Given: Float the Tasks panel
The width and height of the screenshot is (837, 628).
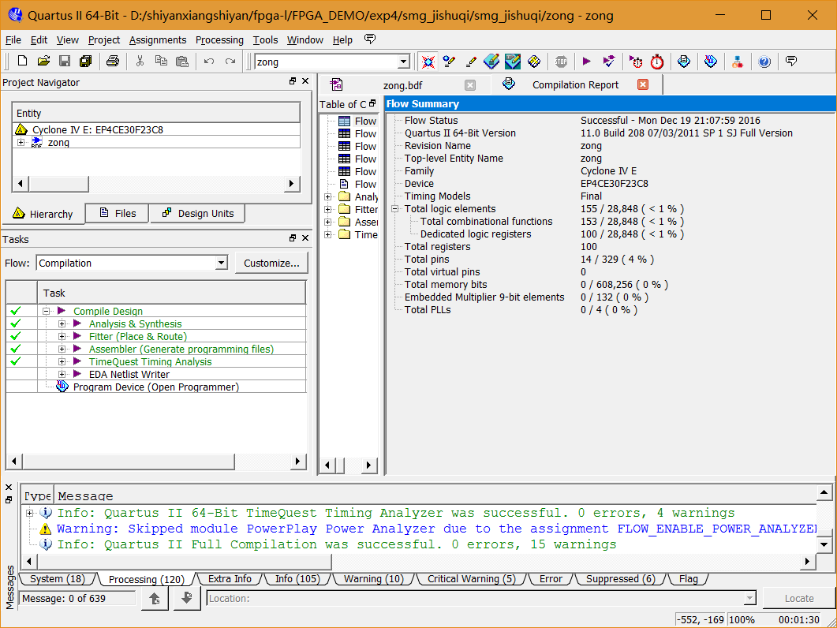Looking at the screenshot, I should (293, 238).
